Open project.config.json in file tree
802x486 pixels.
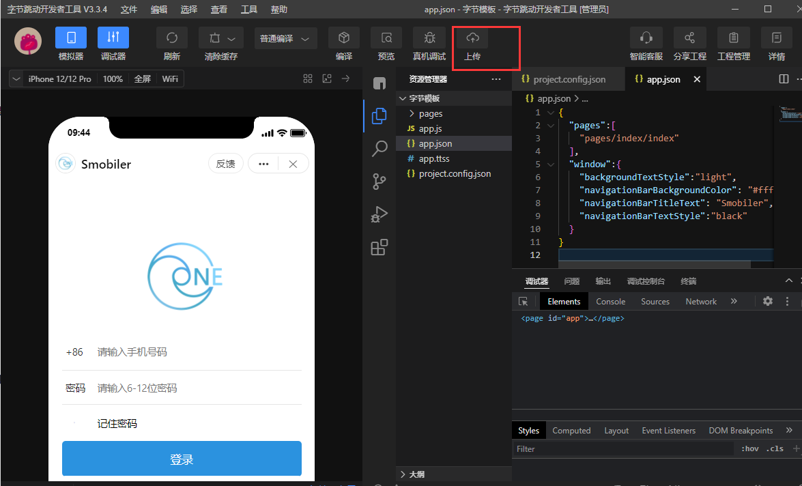(454, 173)
